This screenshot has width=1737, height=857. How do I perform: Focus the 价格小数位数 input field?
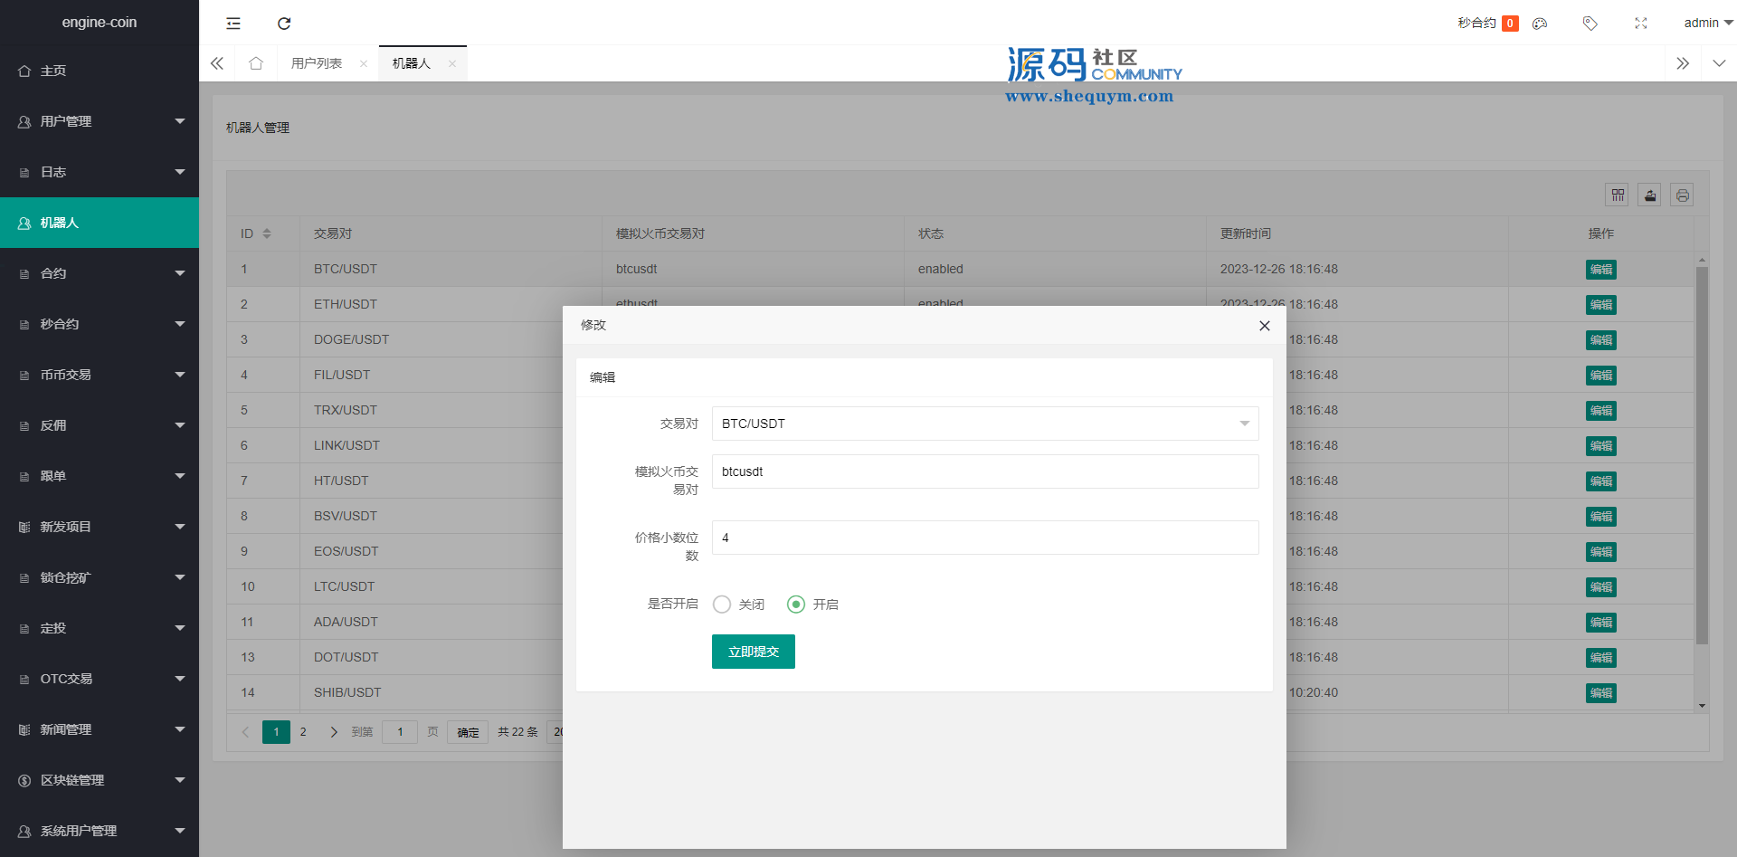(985, 538)
